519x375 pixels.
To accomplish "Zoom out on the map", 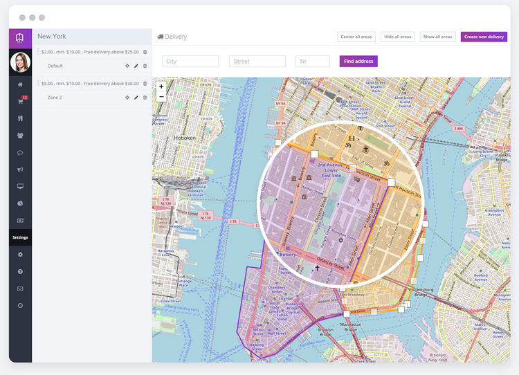I will pos(161,96).
